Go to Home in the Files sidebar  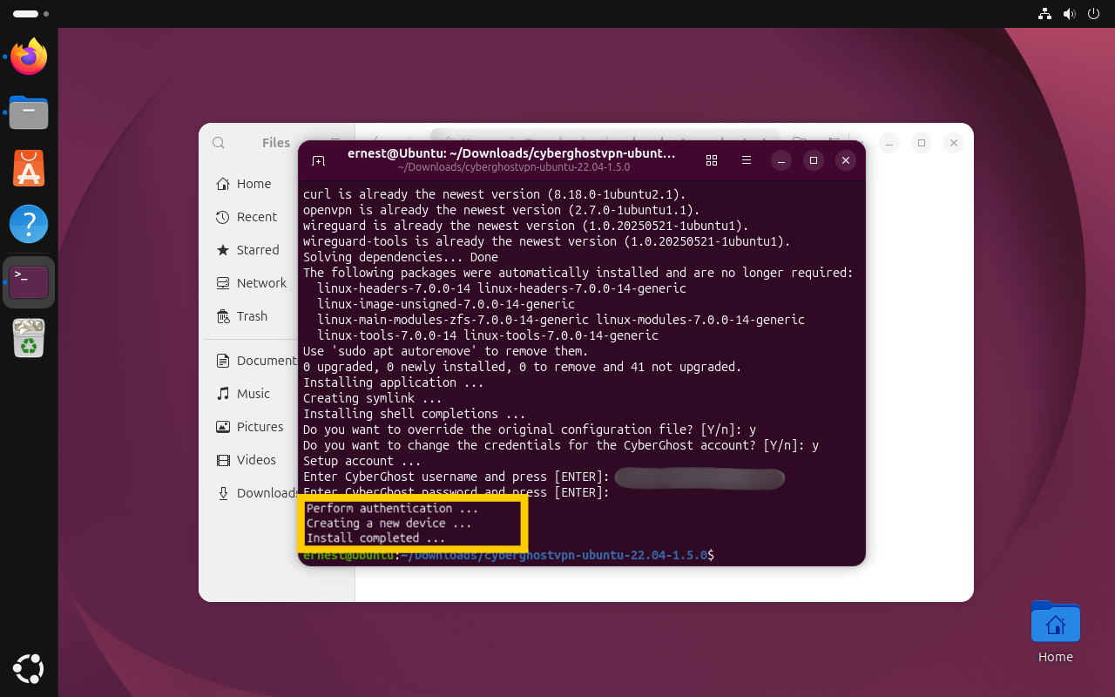(252, 184)
